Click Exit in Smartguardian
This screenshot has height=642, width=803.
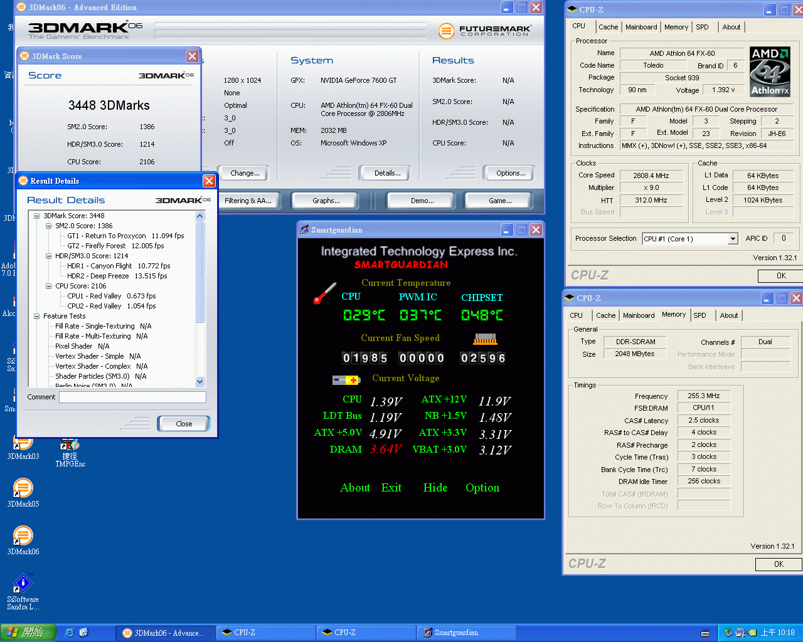(x=391, y=488)
